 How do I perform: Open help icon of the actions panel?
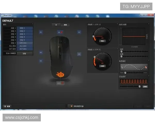point(33,24)
